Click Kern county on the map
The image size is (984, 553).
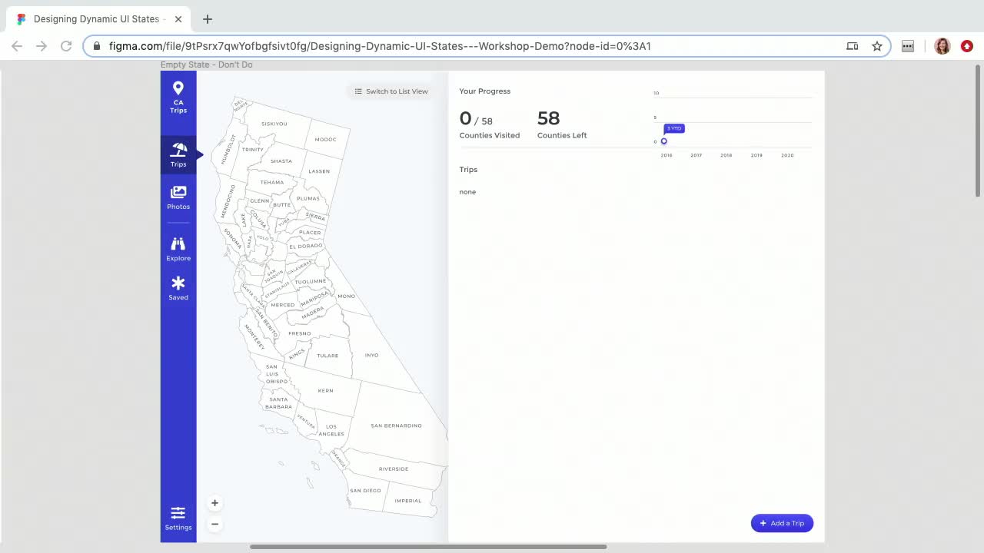pyautogui.click(x=326, y=391)
